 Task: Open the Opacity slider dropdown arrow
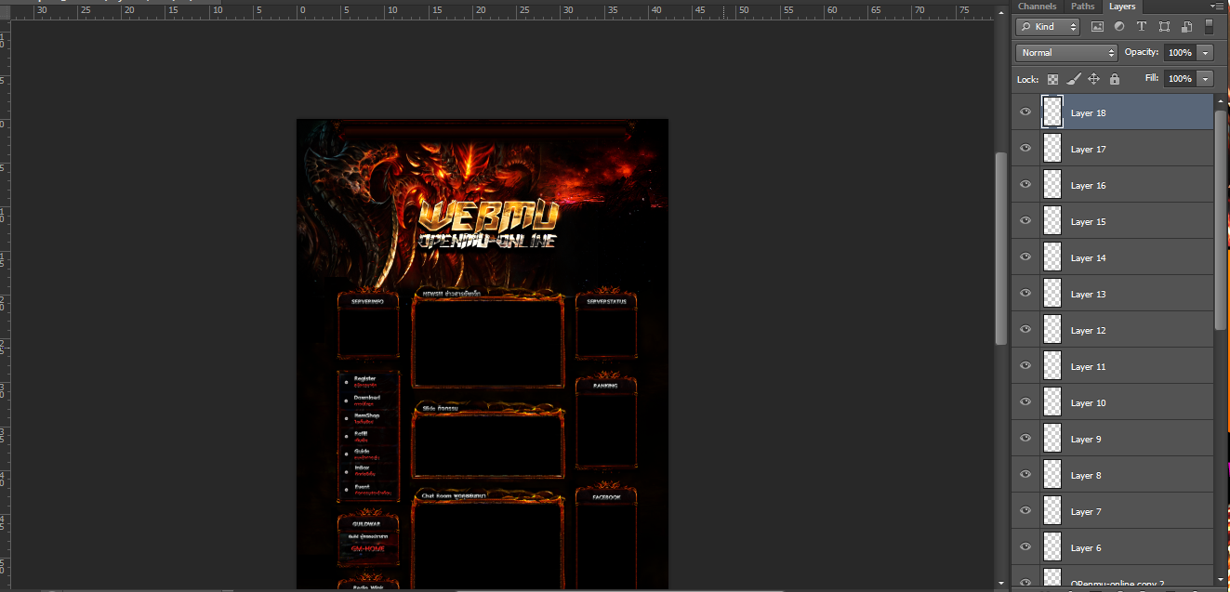1206,53
